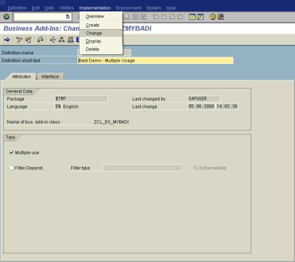Click the stacked layers icon in application toolbar
Image resolution: width=295 pixels, height=262 pixels.
[x=70, y=40]
